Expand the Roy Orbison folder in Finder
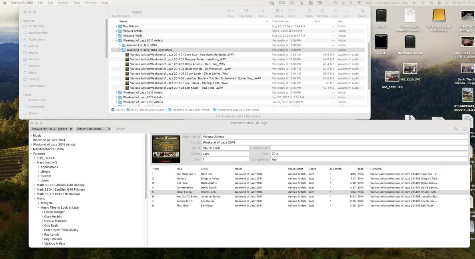Screen dimensions: 475x259 coord(116,26)
